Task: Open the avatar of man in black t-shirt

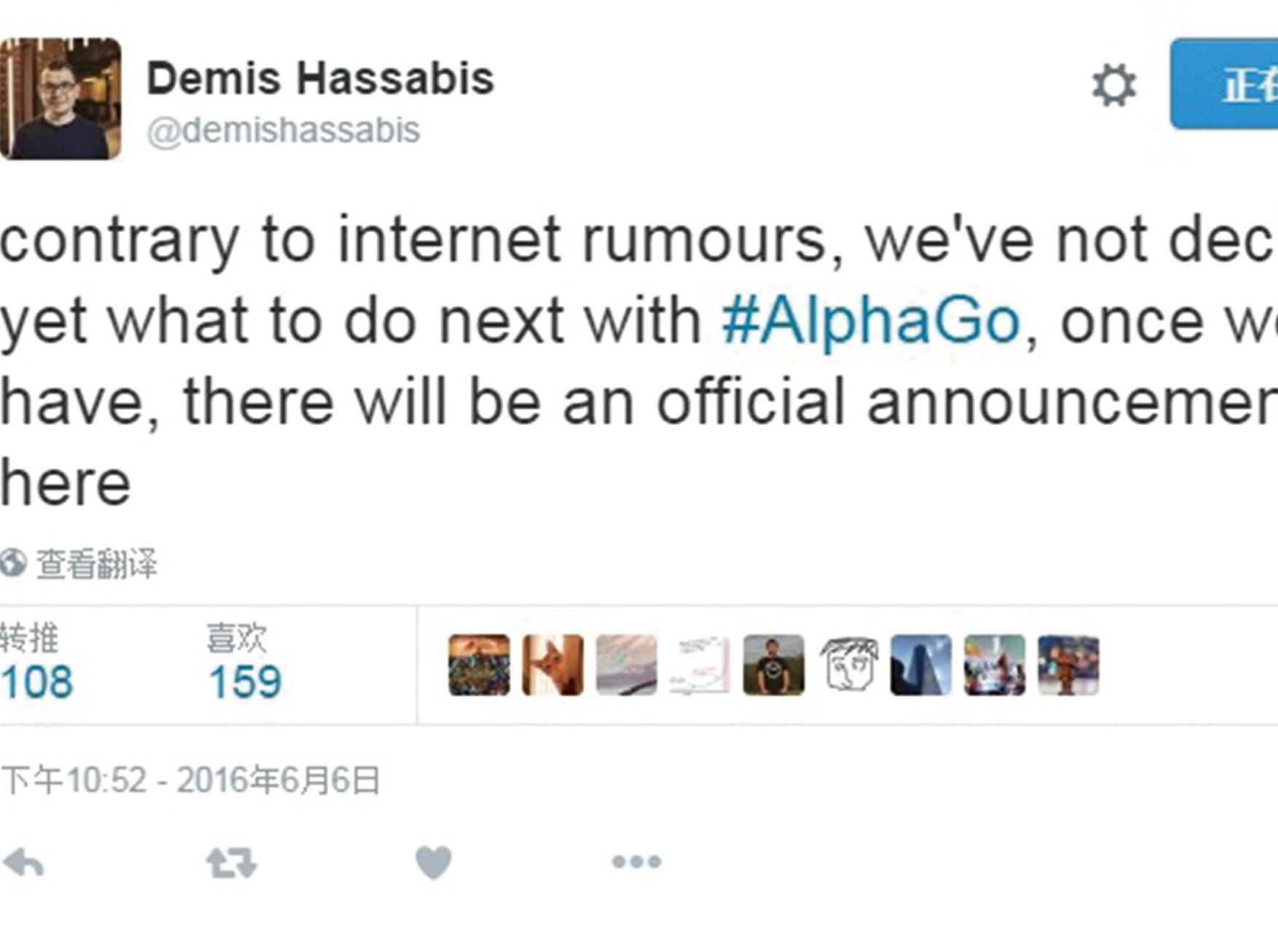Action: coord(774,665)
